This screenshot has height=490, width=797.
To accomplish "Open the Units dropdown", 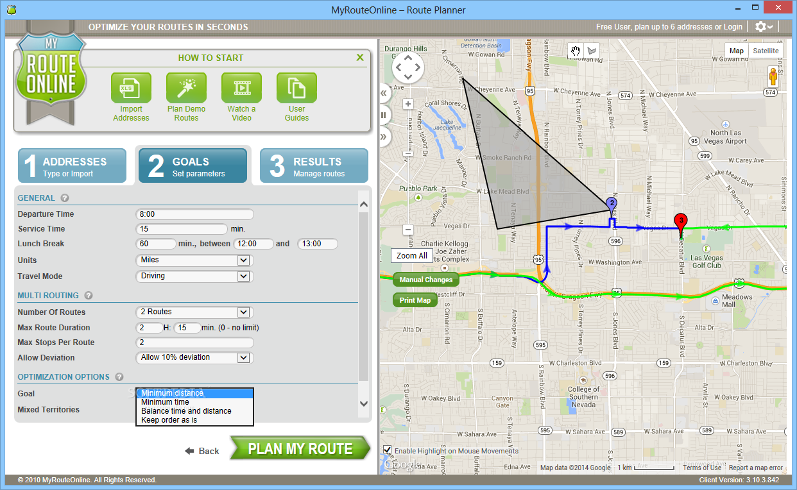I will [195, 260].
